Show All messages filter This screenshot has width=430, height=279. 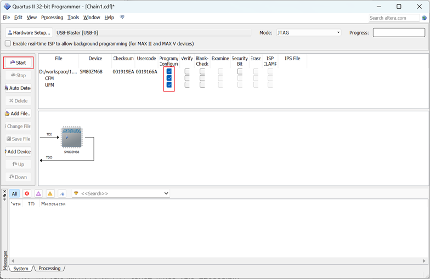click(x=14, y=194)
